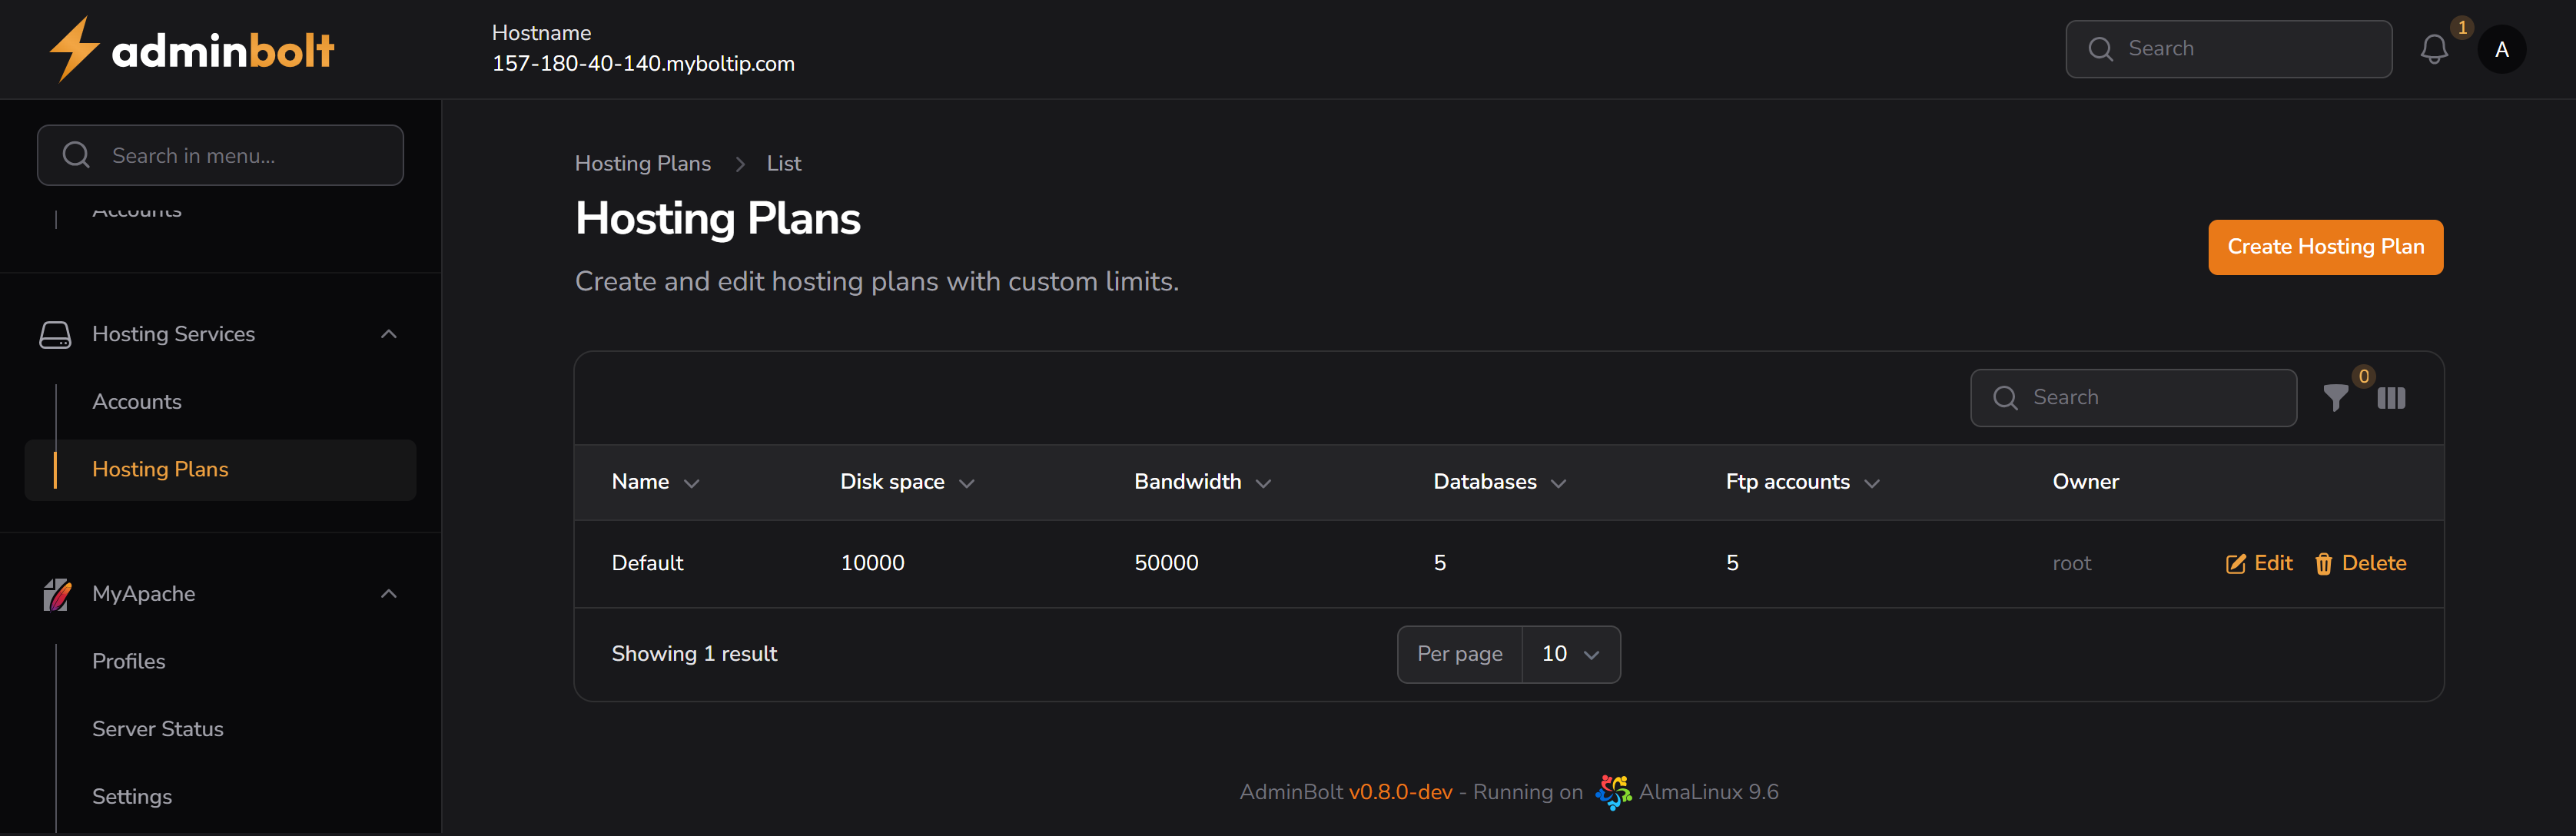Viewport: 2576px width, 836px height.
Task: Click the AlmaLinux logo in footer
Action: pyautogui.click(x=1612, y=792)
